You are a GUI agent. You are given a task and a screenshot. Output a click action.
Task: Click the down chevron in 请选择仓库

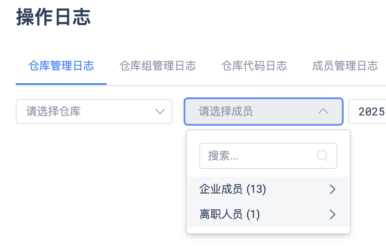coord(160,112)
